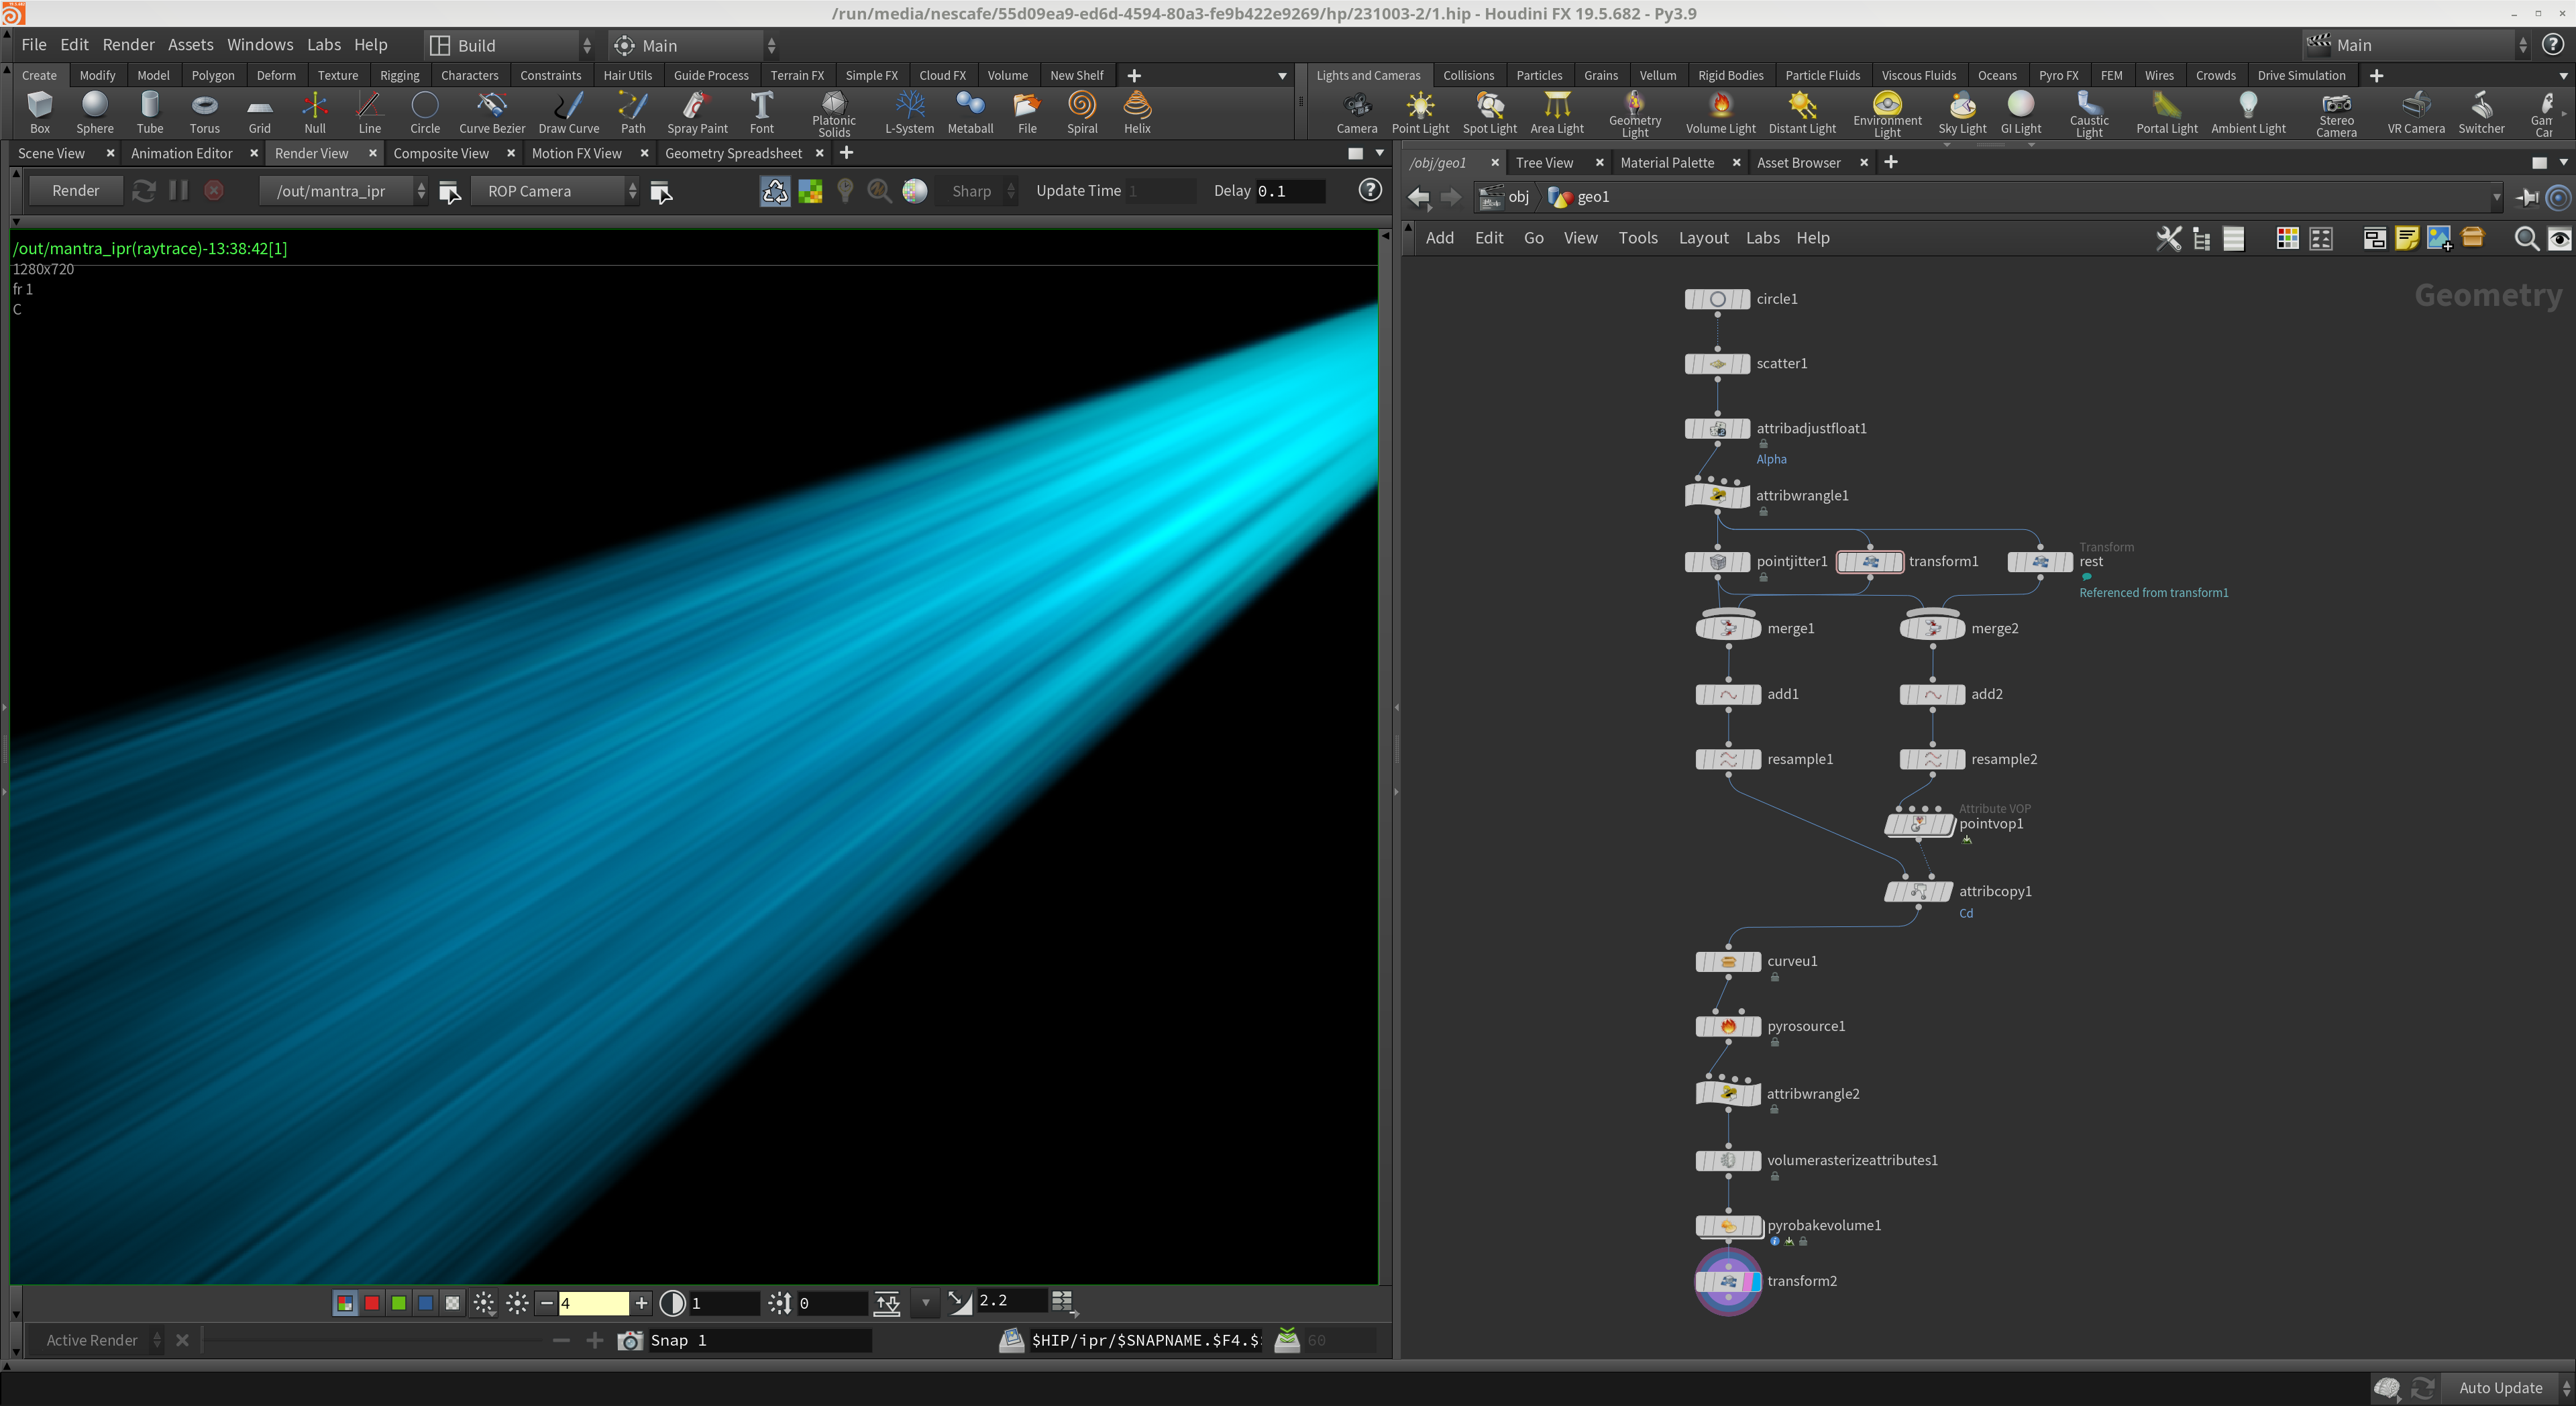Toggle the pin network pane button
The width and height of the screenshot is (2576, 1406).
2527,197
